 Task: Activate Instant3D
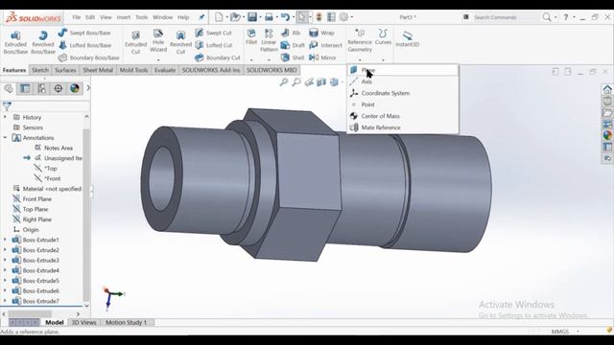click(x=407, y=39)
